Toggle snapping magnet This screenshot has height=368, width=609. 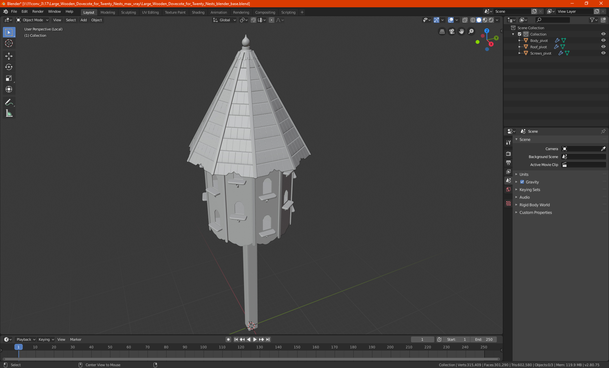253,20
